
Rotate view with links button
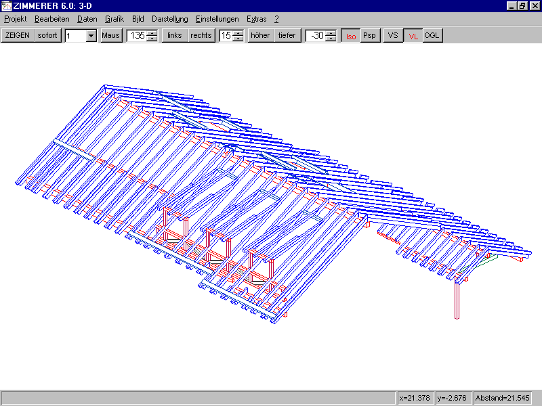(175, 36)
